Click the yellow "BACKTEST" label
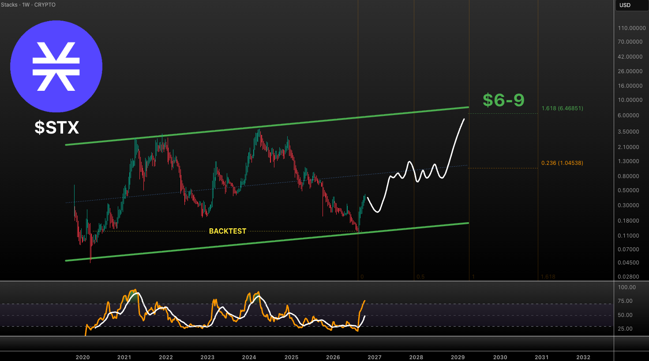This screenshot has width=649, height=361. [228, 231]
